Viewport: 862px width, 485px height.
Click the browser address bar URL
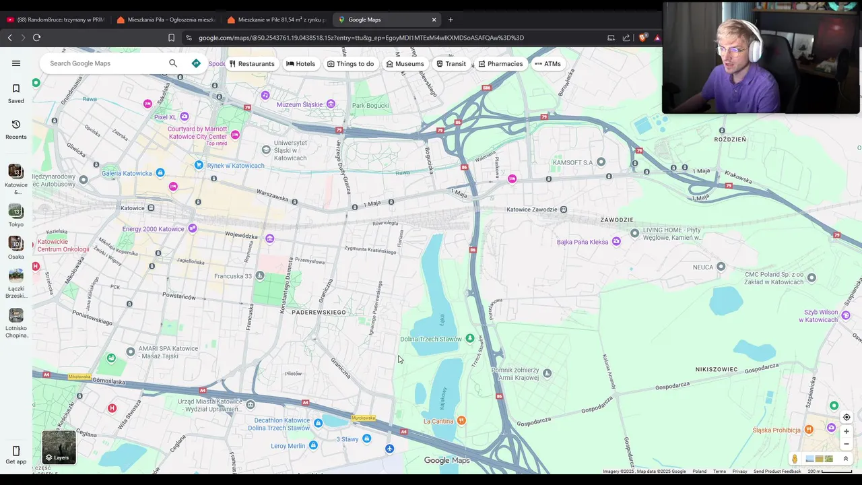click(x=361, y=38)
